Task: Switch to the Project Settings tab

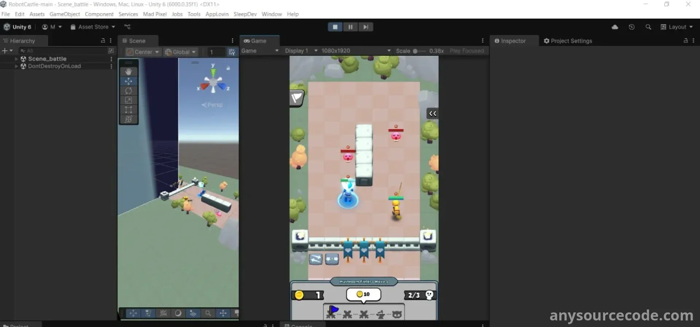Action: click(x=568, y=41)
